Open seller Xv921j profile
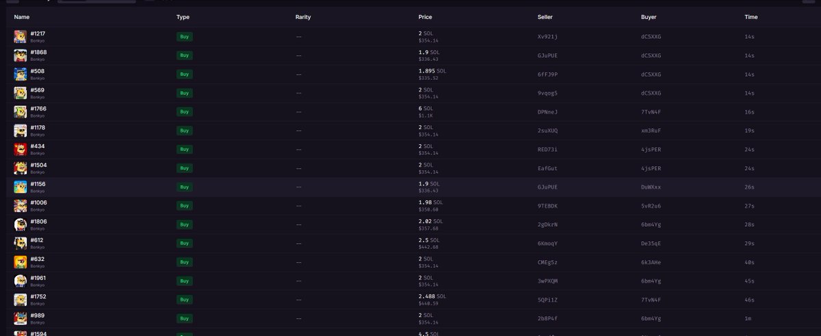 click(x=547, y=36)
